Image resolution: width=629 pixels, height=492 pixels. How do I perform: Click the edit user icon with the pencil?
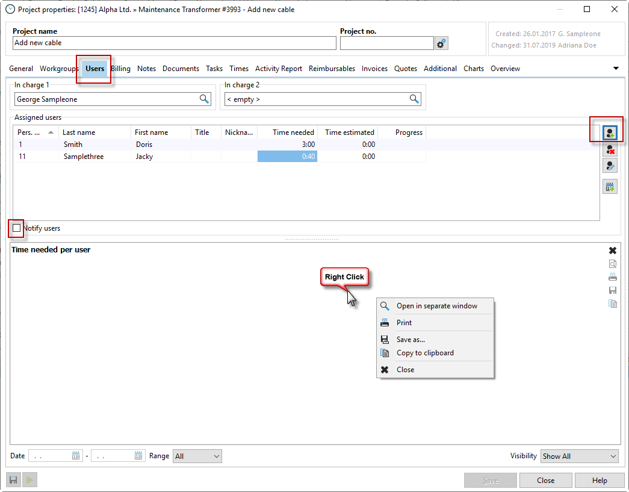(610, 166)
